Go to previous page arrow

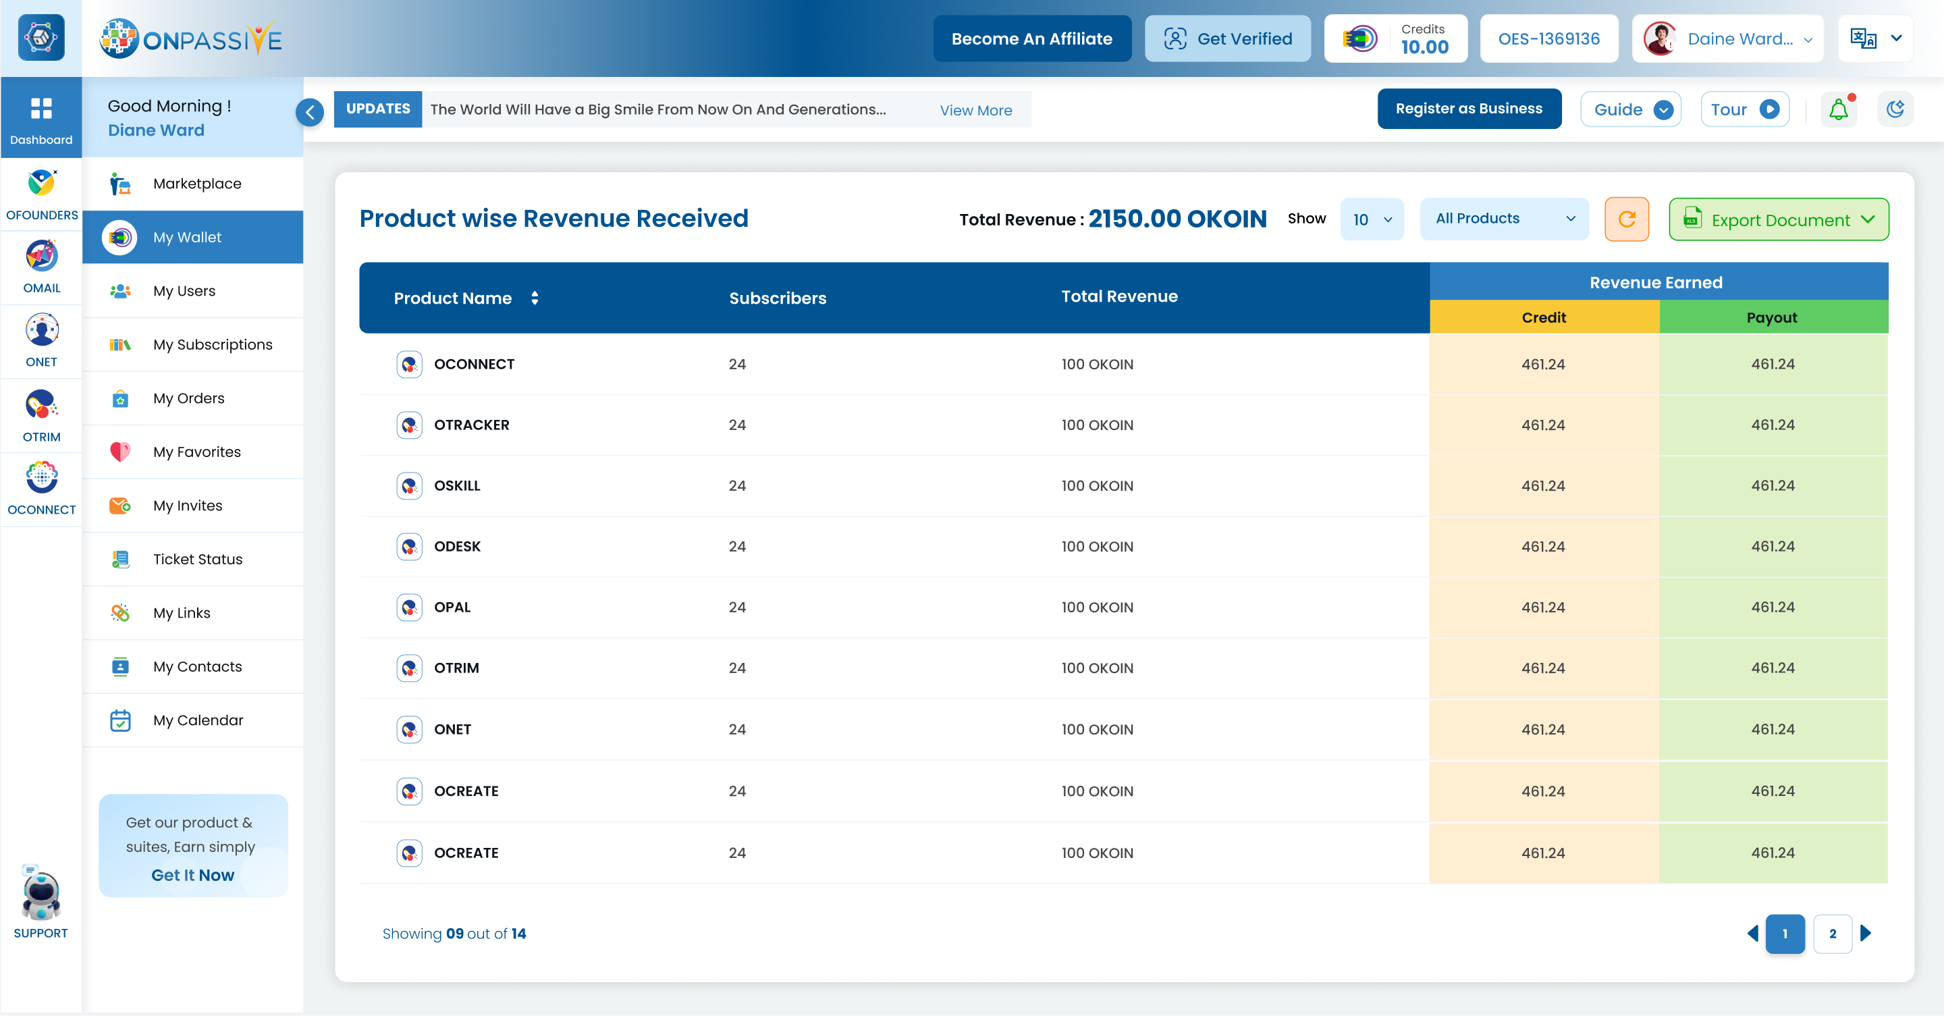1753,934
